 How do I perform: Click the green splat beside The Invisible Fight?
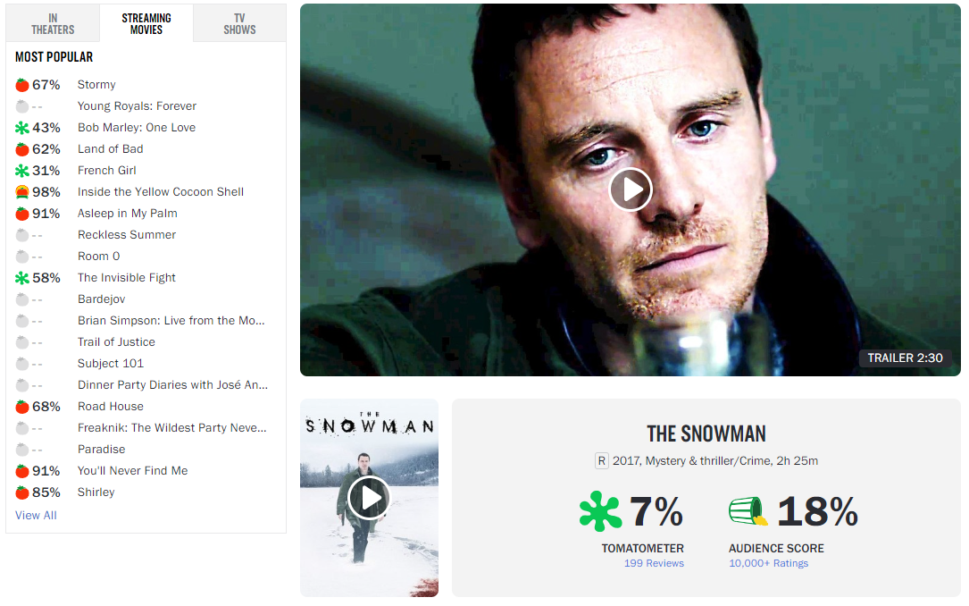(22, 278)
